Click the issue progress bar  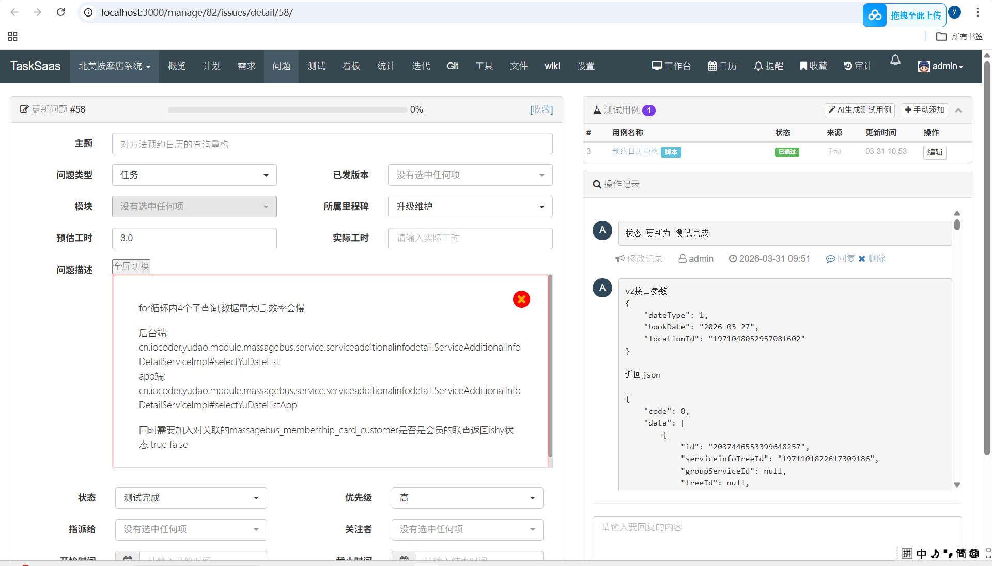pos(287,109)
